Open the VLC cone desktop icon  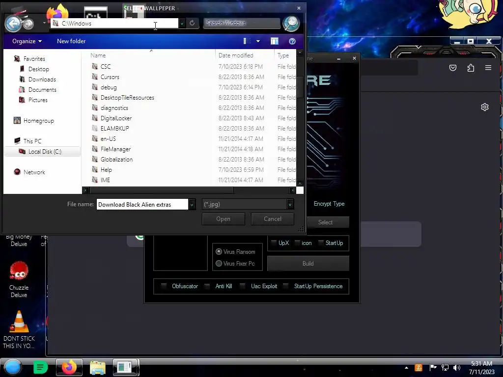point(19,322)
